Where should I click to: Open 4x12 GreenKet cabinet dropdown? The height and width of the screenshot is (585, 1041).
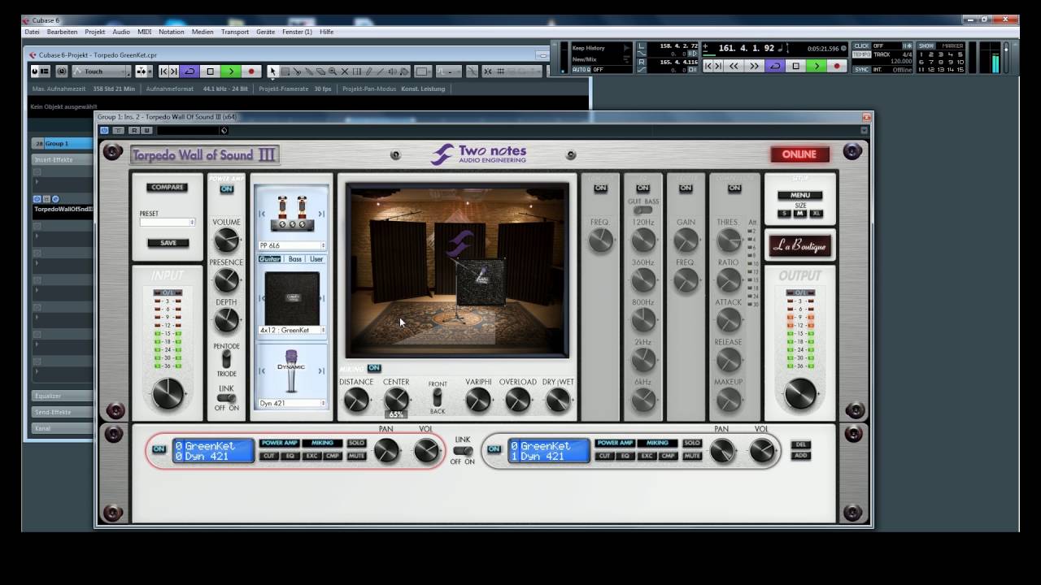point(292,330)
